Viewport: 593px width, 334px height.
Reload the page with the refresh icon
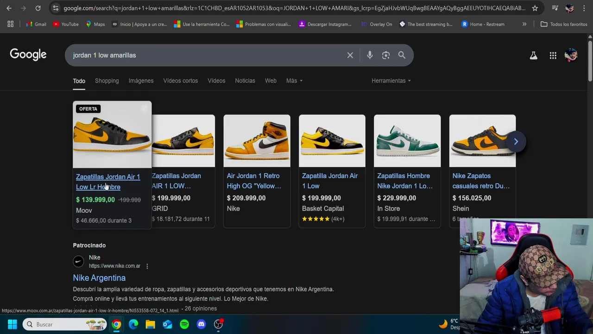[38, 8]
